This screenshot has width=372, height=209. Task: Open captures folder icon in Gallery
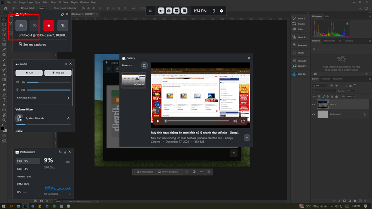pos(145,65)
